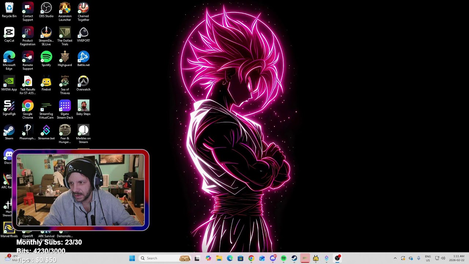This screenshot has width=469, height=264.
Task: Select the StreamElements SE.Live desktop icon
Action: point(46,36)
